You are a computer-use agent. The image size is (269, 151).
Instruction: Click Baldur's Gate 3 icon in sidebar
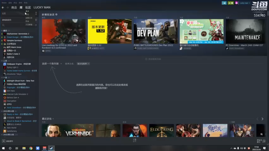(5, 54)
